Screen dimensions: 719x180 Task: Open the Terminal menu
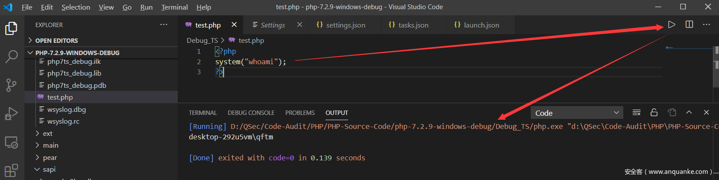tap(174, 7)
